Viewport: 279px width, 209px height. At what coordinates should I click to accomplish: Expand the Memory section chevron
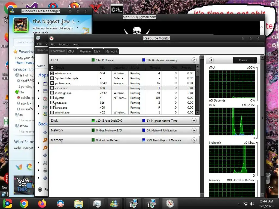pos(194,140)
